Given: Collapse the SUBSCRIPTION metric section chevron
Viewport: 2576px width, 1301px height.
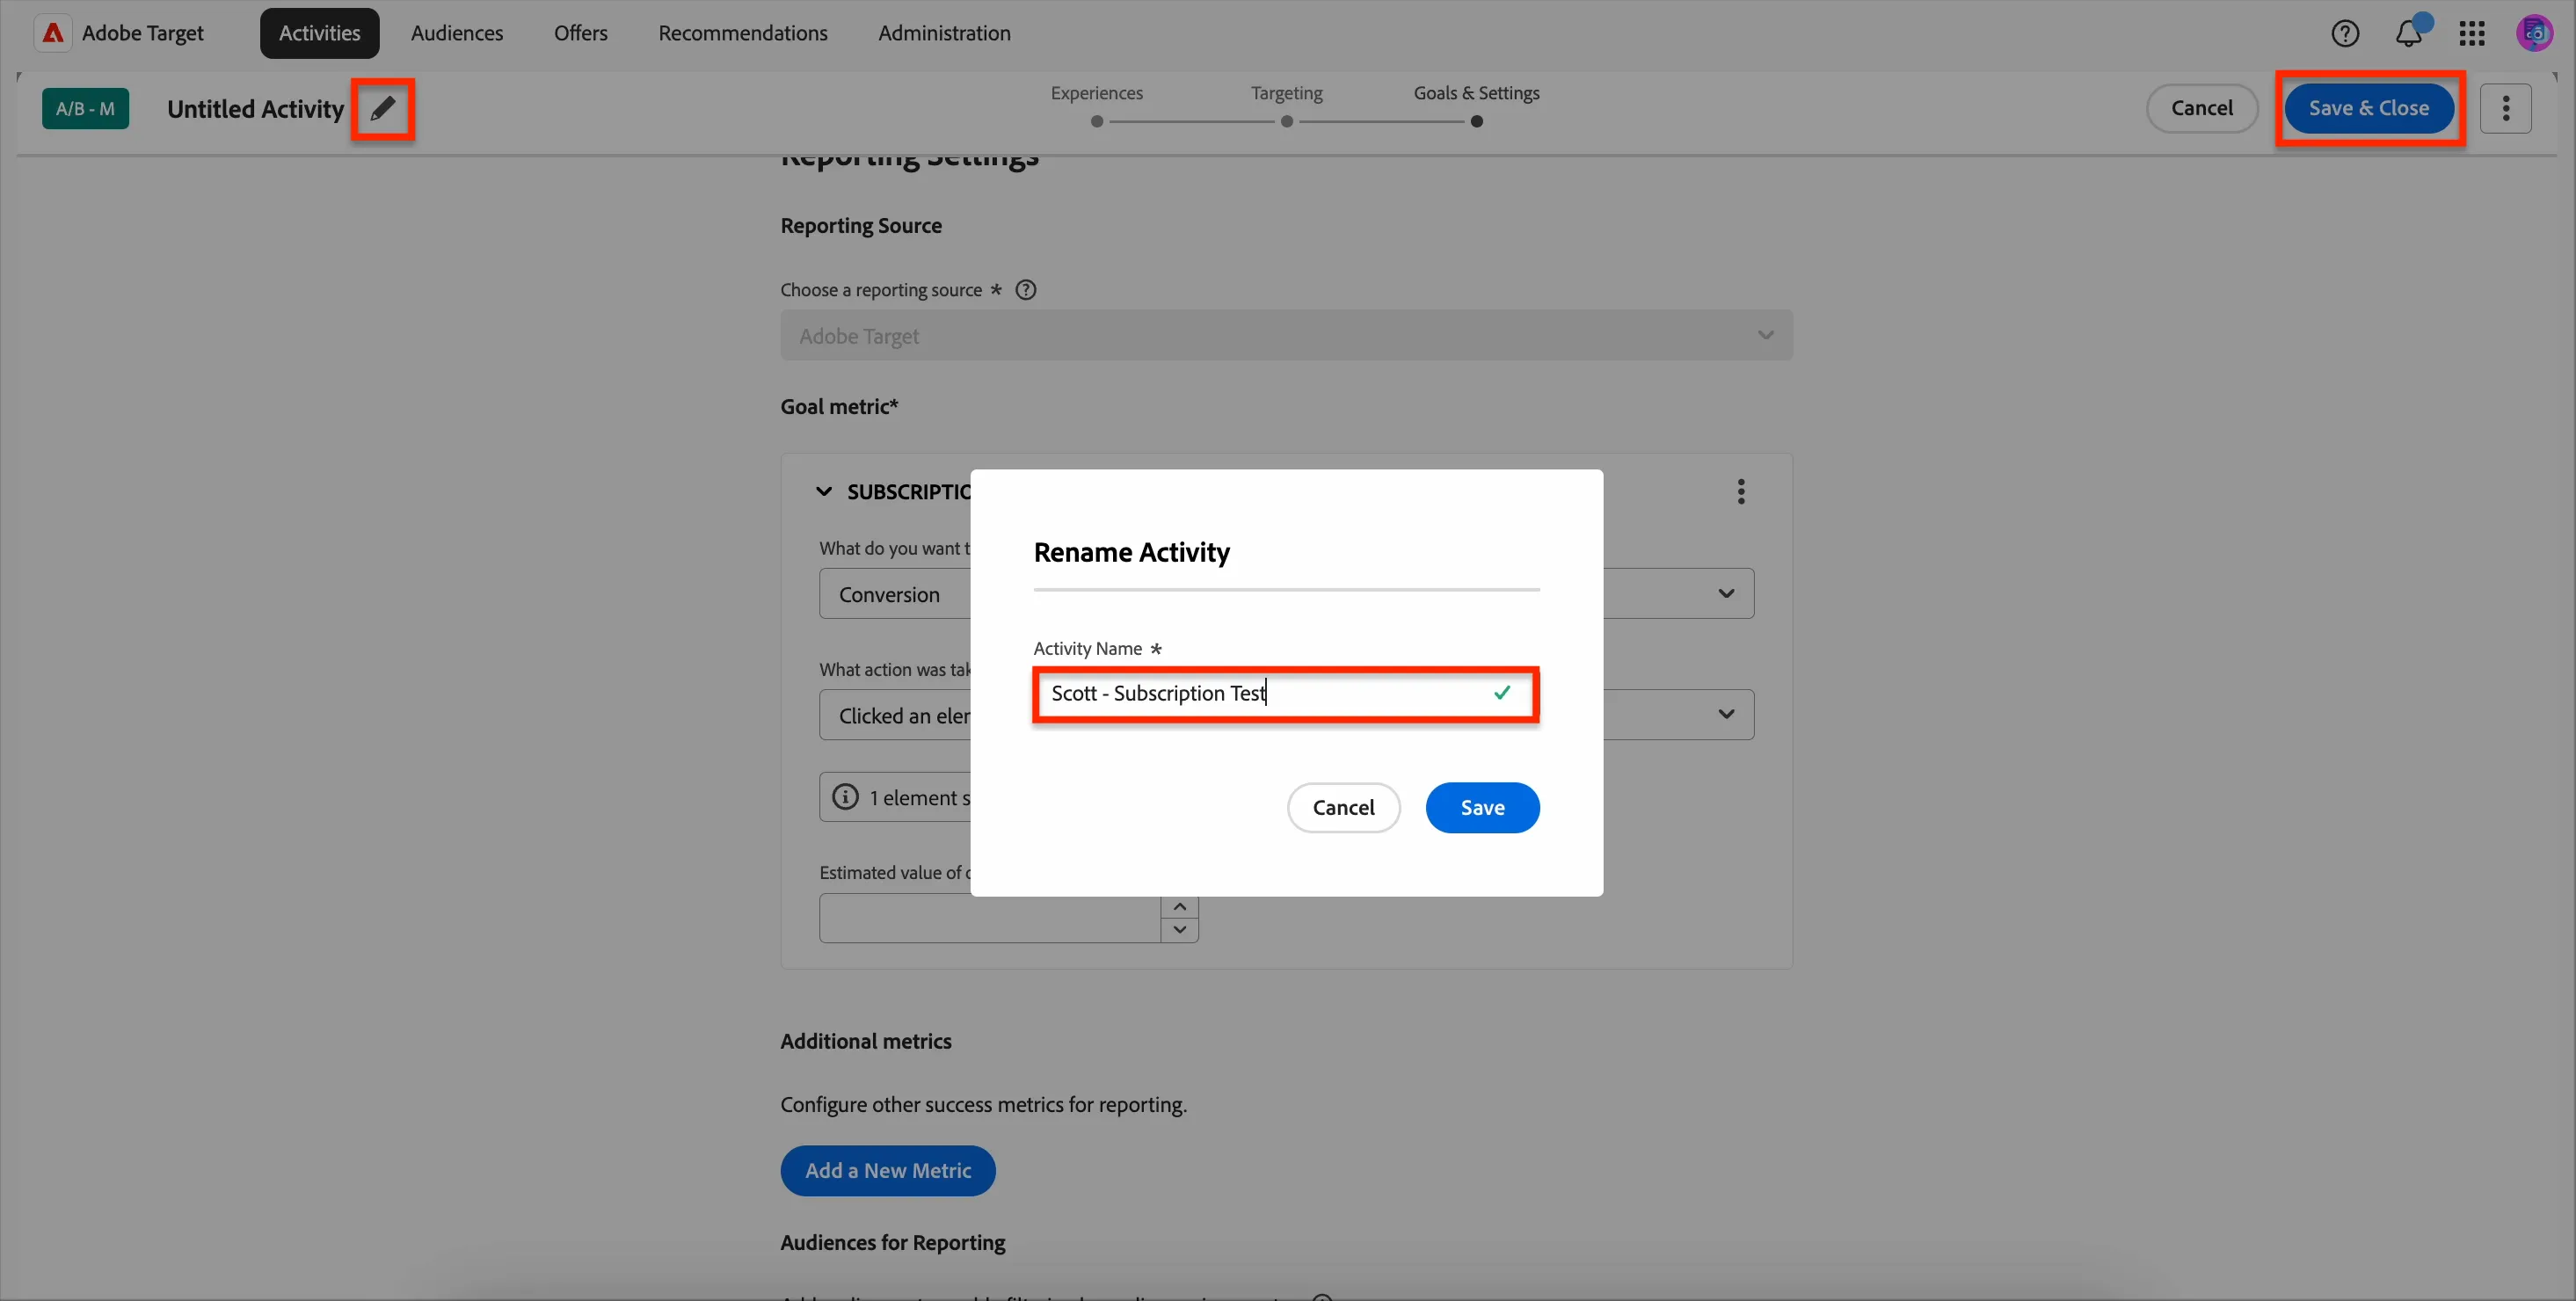Looking at the screenshot, I should [824, 492].
